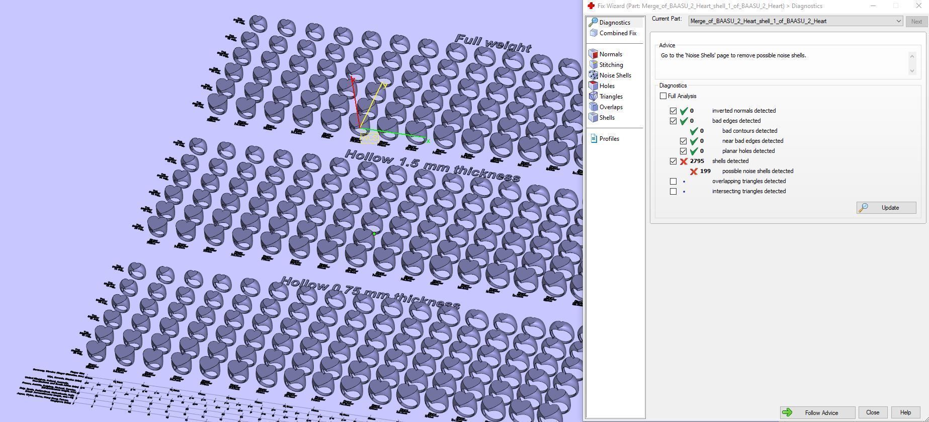
Task: Click the WCS origin marker in viewport
Action: click(x=369, y=138)
